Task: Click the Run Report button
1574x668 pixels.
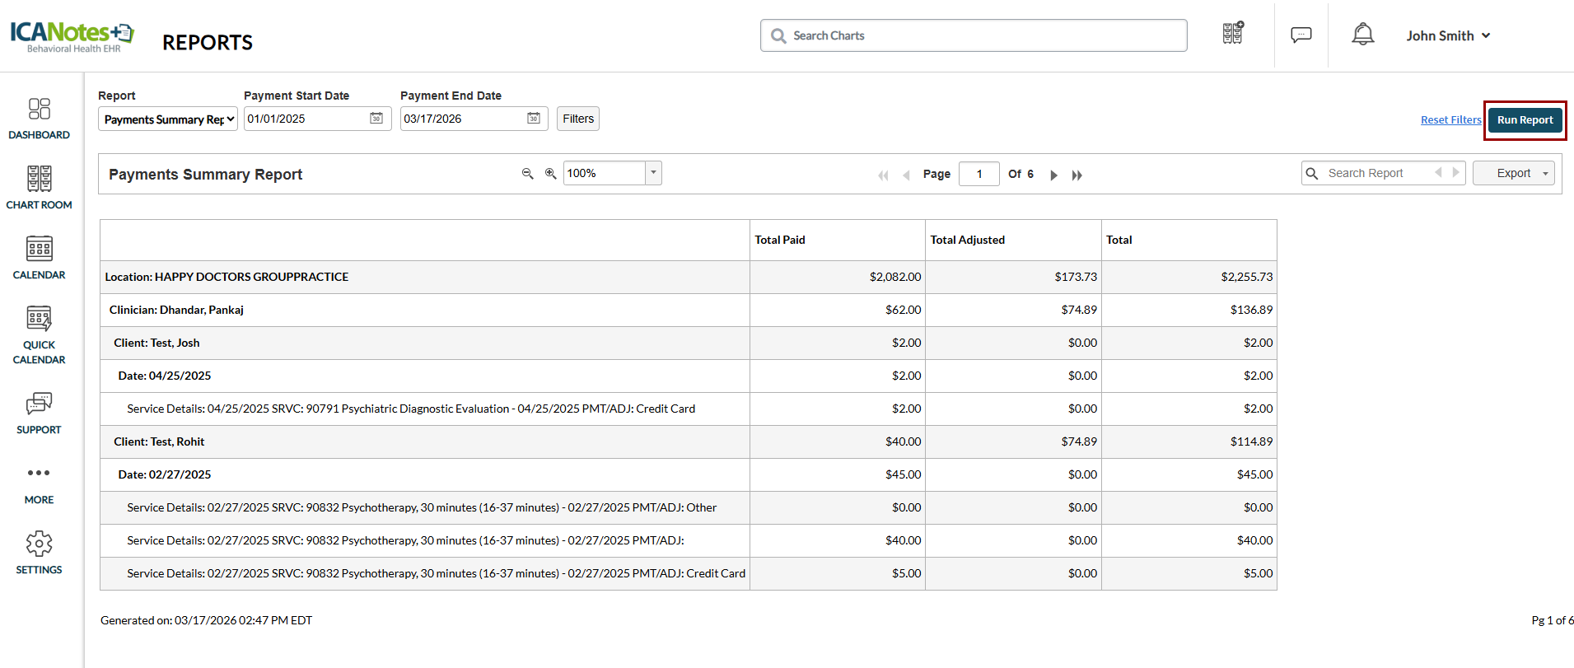Action: [1525, 120]
